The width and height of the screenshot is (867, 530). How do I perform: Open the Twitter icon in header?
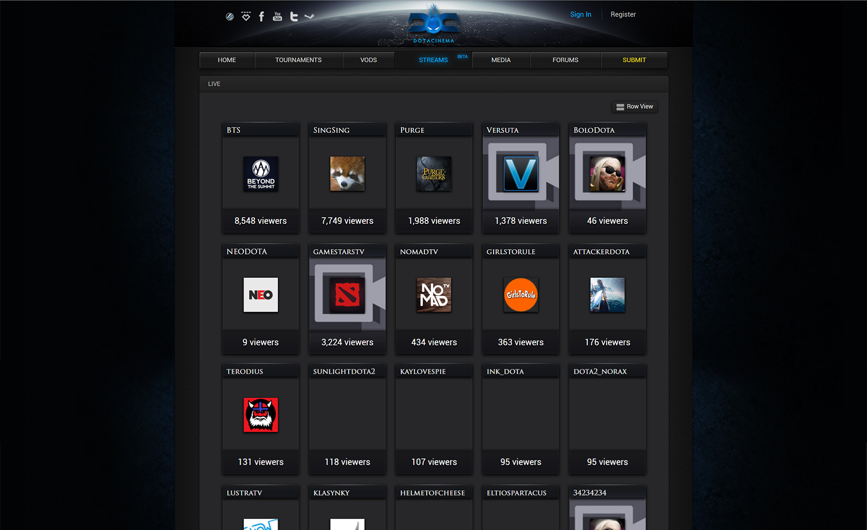point(294,17)
